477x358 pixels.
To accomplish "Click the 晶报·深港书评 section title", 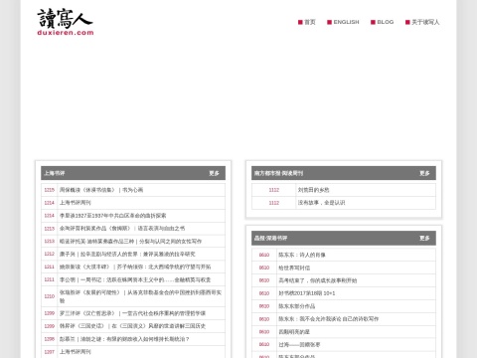I will click(270, 238).
